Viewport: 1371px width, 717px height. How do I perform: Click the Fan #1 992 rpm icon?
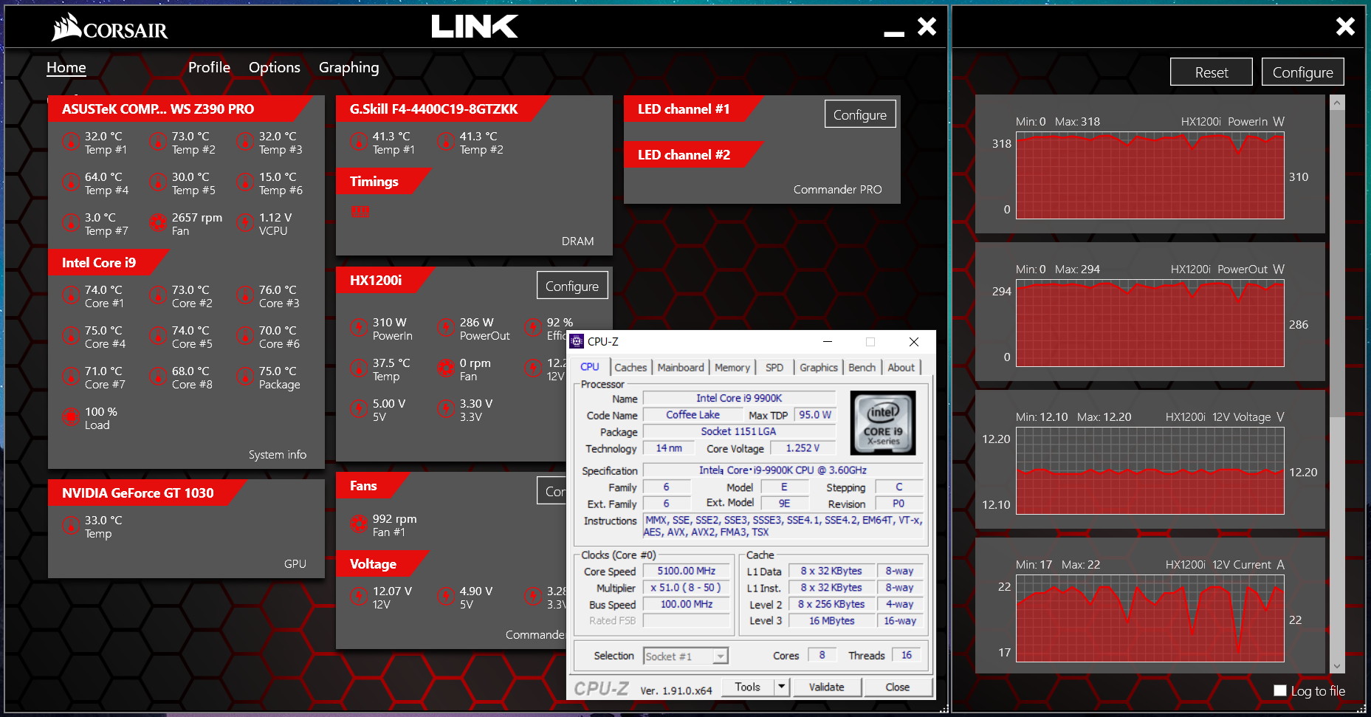coord(359,524)
